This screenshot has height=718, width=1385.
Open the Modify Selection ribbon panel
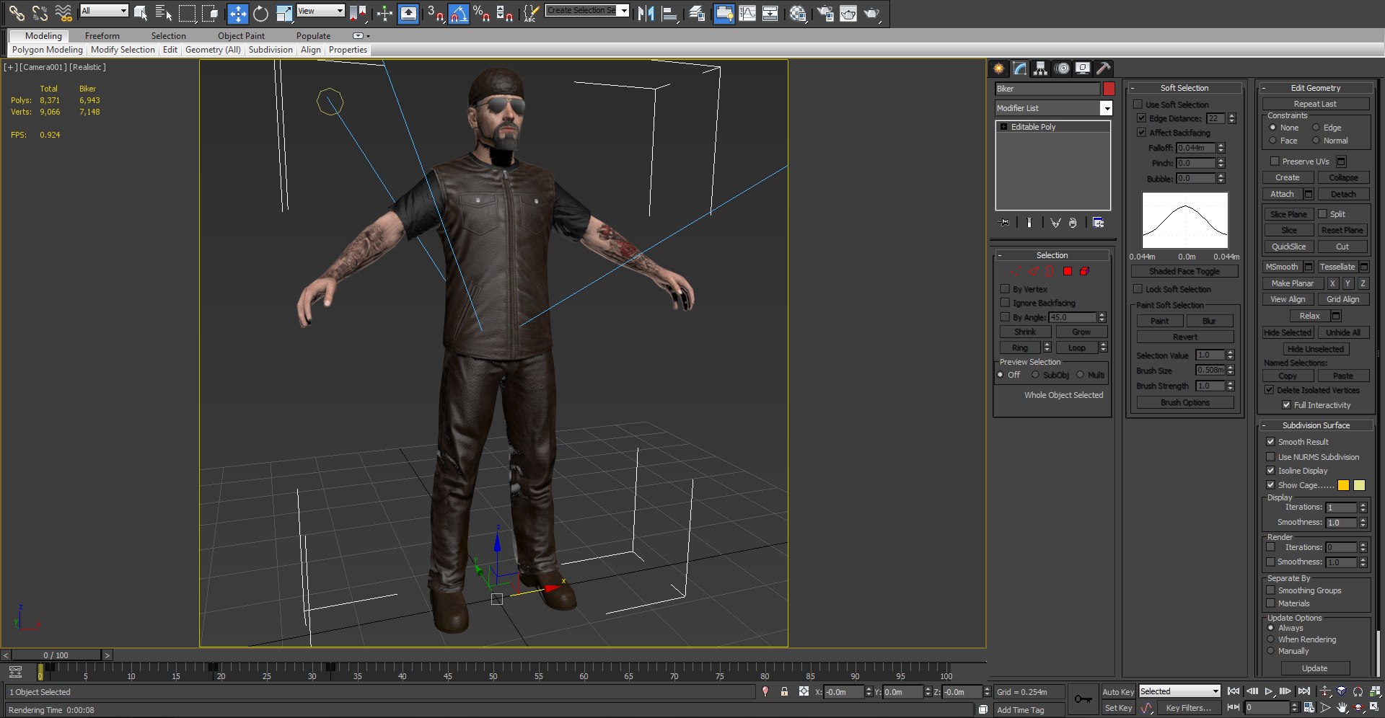tap(123, 50)
